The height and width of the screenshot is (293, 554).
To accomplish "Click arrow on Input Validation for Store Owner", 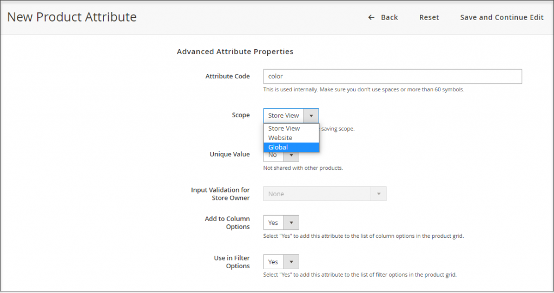I will coord(379,194).
